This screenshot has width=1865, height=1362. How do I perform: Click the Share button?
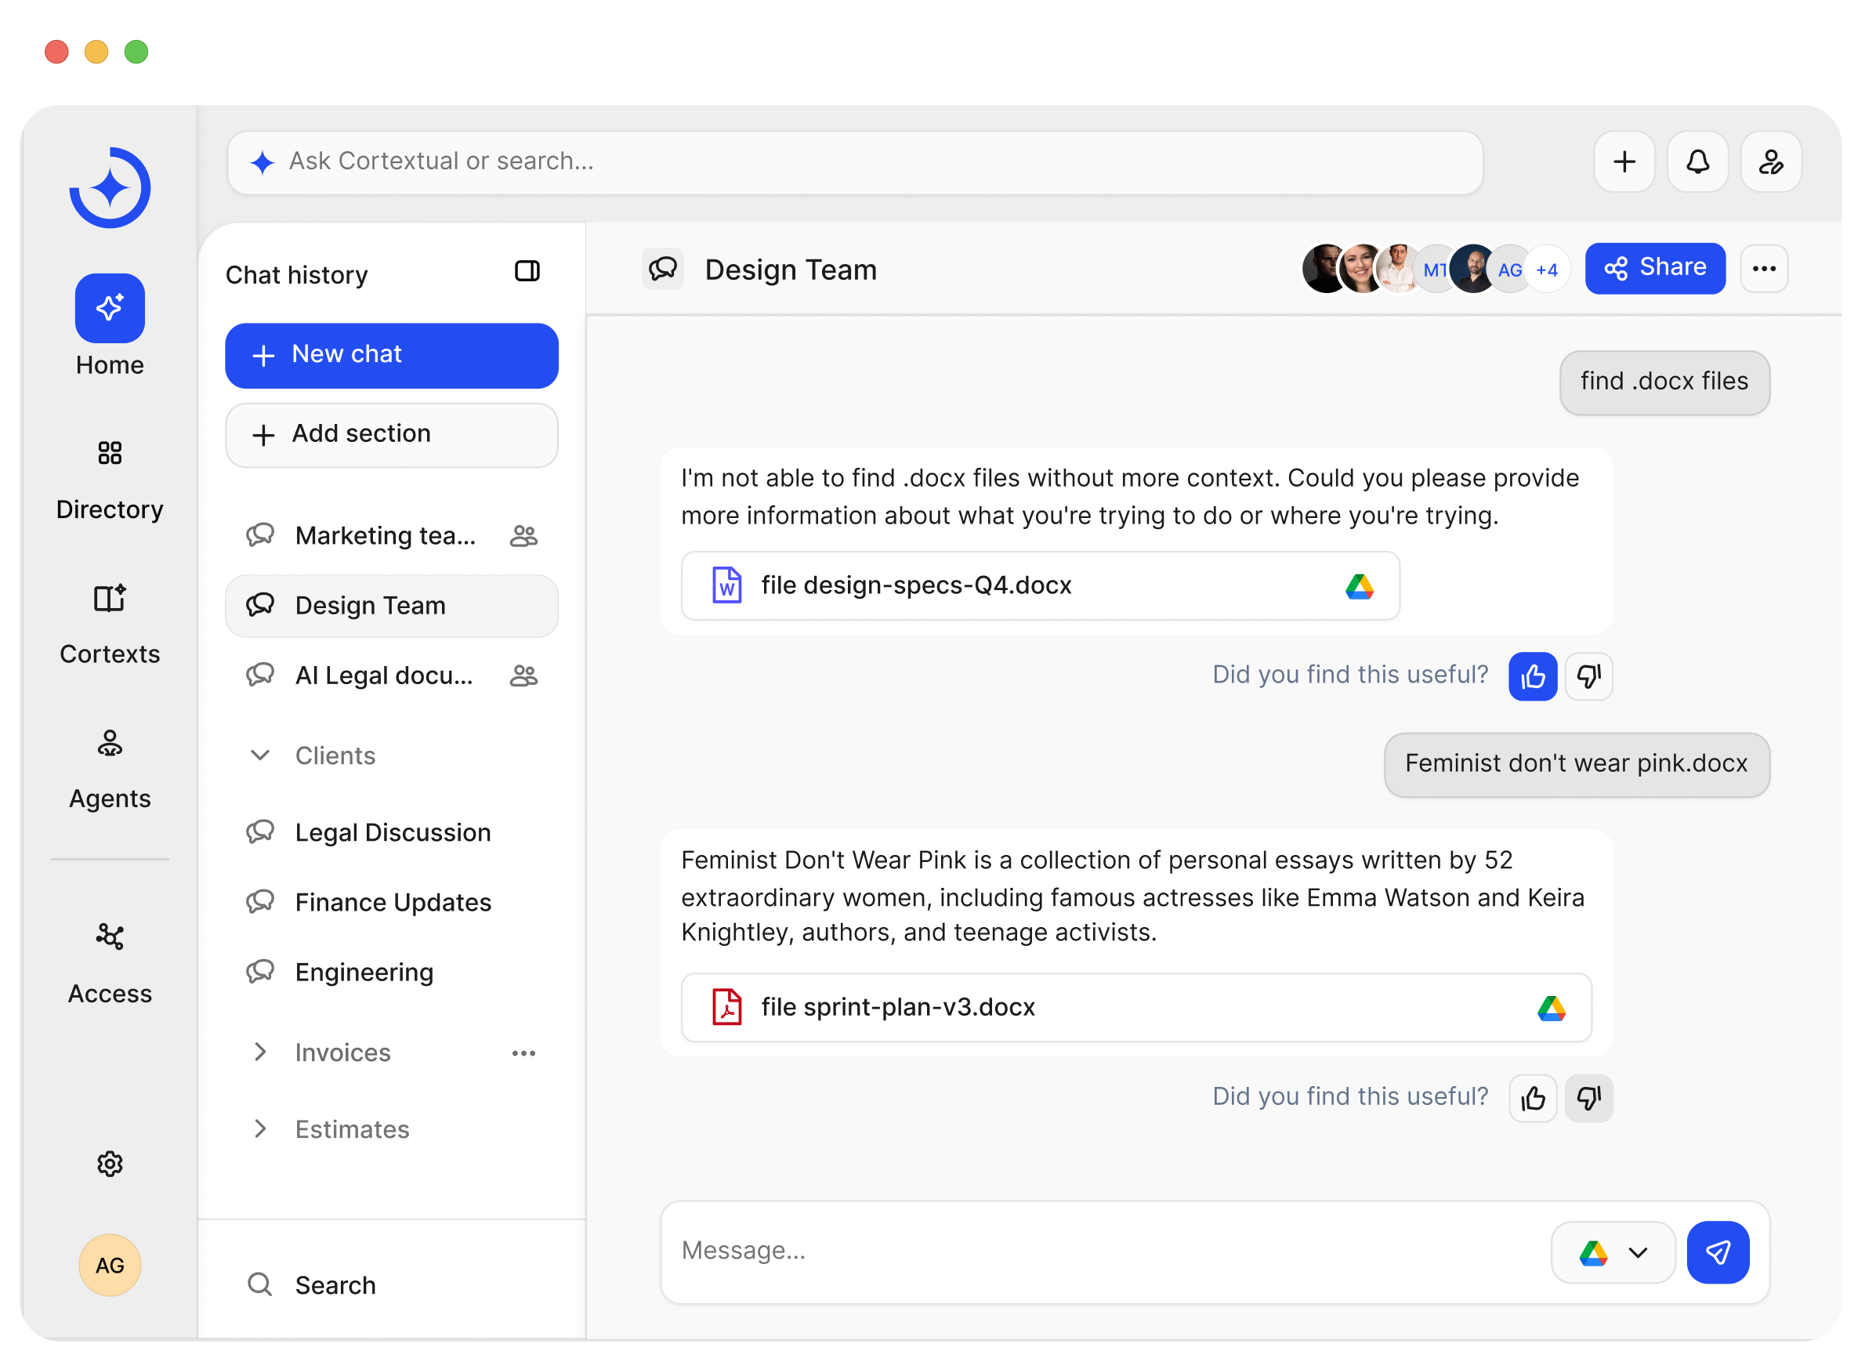(1654, 268)
